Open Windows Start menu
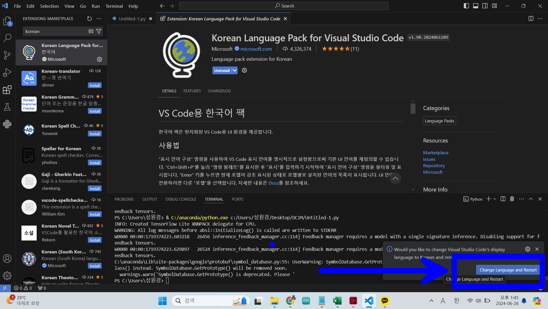The width and height of the screenshot is (548, 309). (x=162, y=301)
